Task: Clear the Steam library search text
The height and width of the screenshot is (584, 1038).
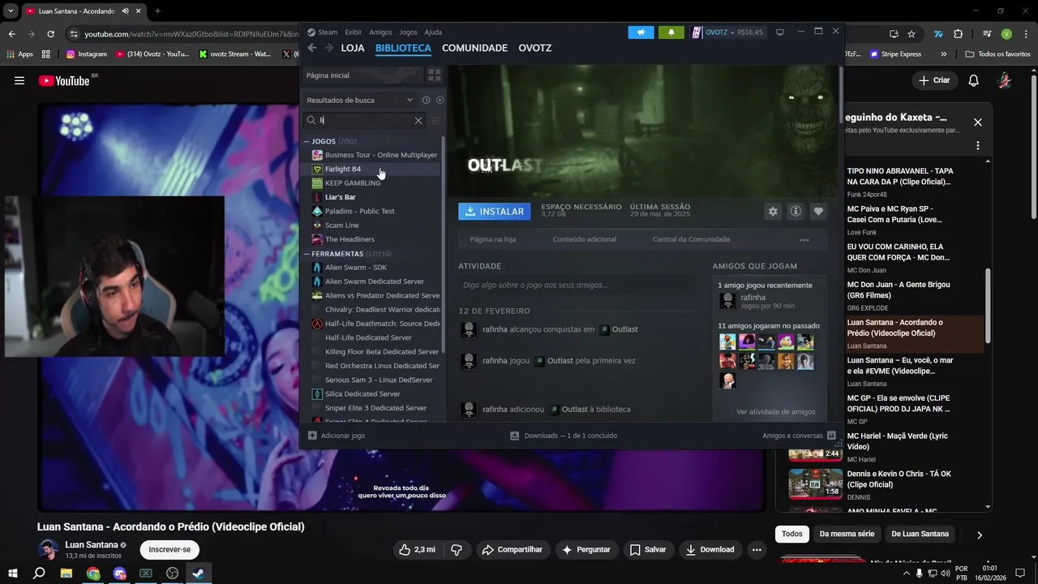Action: pos(418,120)
